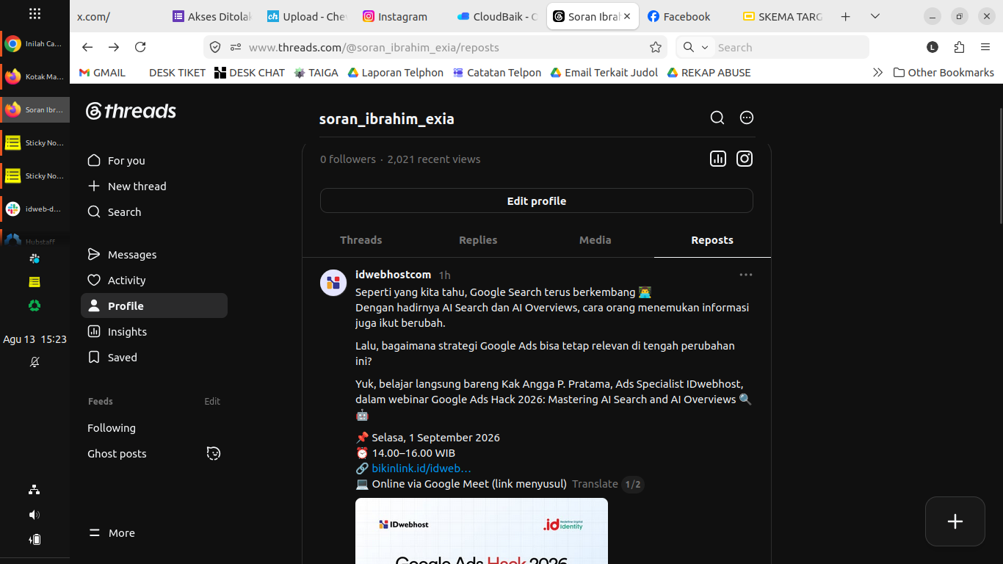Click the browser Search input field
Image resolution: width=1003 pixels, height=564 pixels.
(x=790, y=47)
